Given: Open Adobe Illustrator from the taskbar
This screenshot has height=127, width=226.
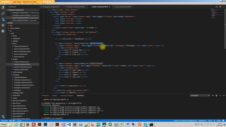Looking at the screenshot, I should coord(40,125).
